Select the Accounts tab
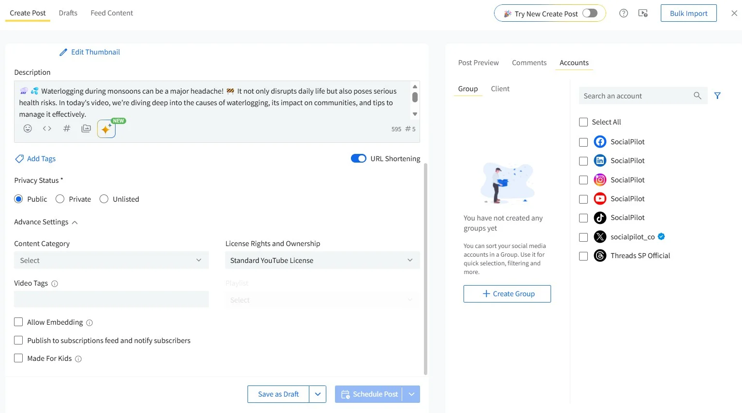 (x=574, y=63)
